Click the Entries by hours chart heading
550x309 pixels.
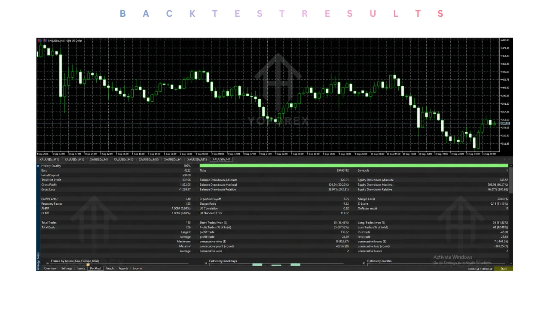pyautogui.click(x=75, y=261)
